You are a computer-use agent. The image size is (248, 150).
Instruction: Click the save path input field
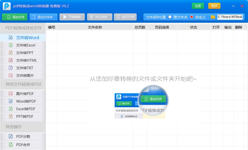pyautogui.click(x=230, y=17)
